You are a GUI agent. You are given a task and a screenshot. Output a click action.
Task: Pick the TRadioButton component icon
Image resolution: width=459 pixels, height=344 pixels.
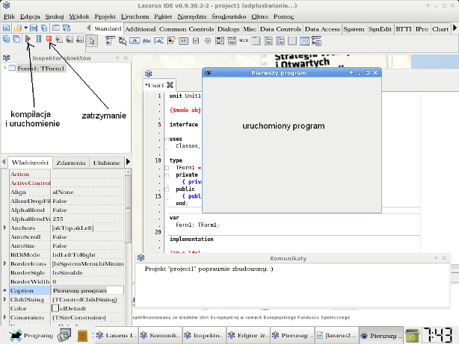coord(208,41)
